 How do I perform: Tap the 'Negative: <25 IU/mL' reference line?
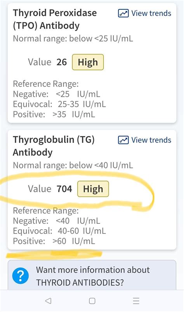point(57,94)
